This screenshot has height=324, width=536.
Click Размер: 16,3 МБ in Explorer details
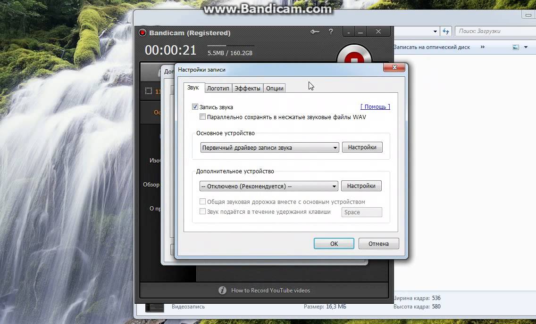click(325, 307)
